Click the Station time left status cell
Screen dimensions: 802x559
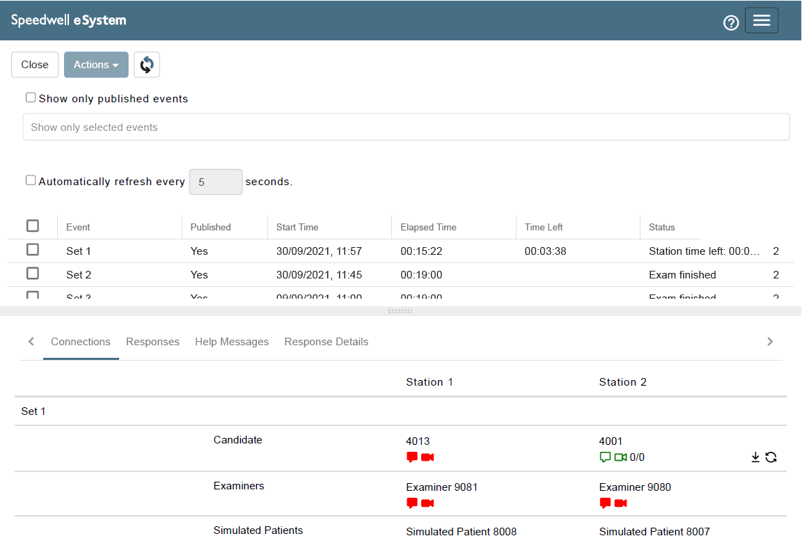(705, 251)
